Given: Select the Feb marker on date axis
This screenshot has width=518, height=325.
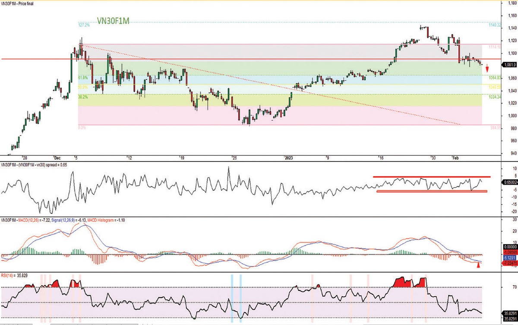Looking at the screenshot, I should [x=456, y=158].
